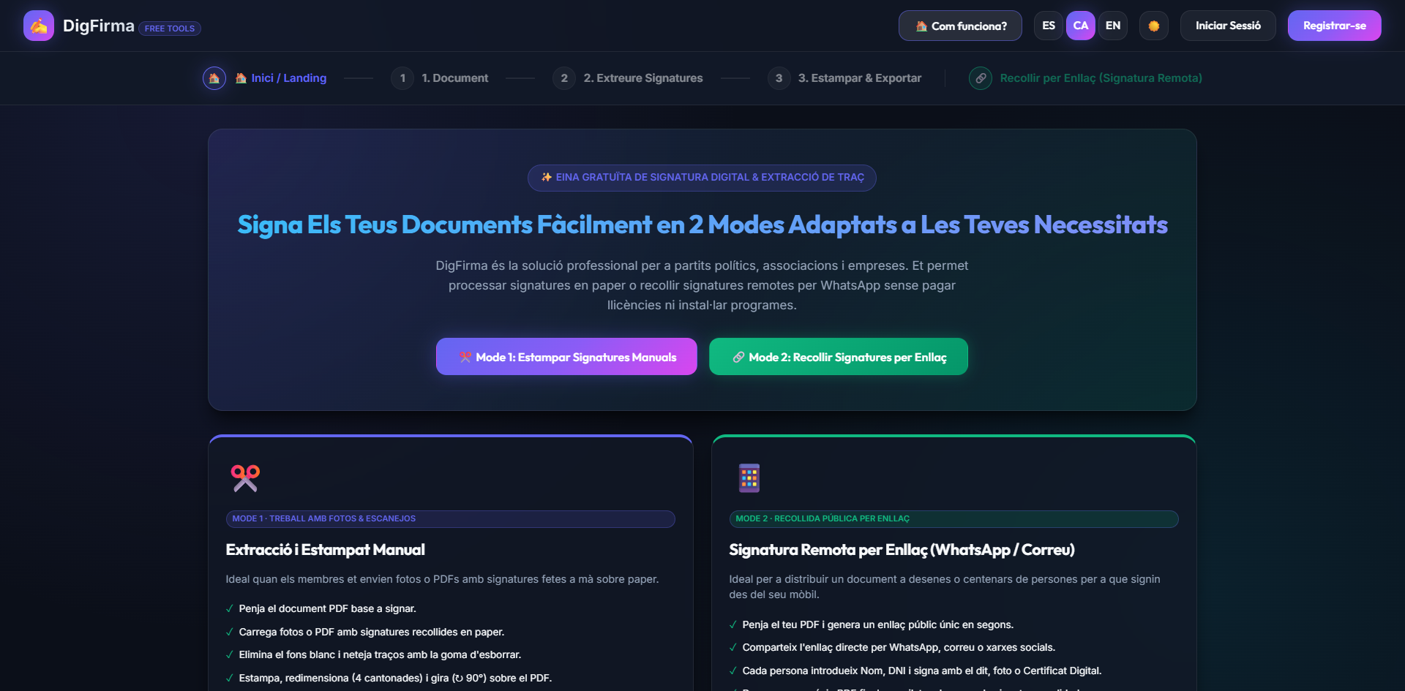1405x691 pixels.
Task: Click the DigFirma brand name
Action: [x=99, y=26]
